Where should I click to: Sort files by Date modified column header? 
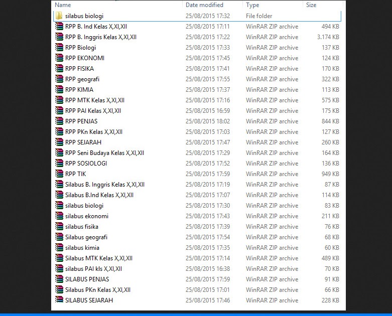204,5
